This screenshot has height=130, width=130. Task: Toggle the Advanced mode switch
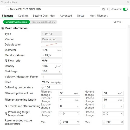click(x=125, y=9)
